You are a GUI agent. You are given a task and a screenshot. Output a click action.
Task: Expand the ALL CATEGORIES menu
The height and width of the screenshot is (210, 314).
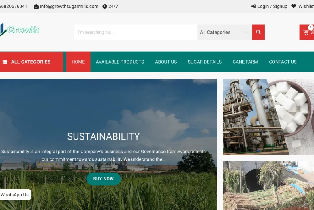(x=30, y=62)
